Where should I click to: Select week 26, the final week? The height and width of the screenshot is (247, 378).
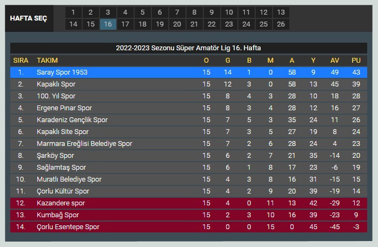(x=281, y=24)
